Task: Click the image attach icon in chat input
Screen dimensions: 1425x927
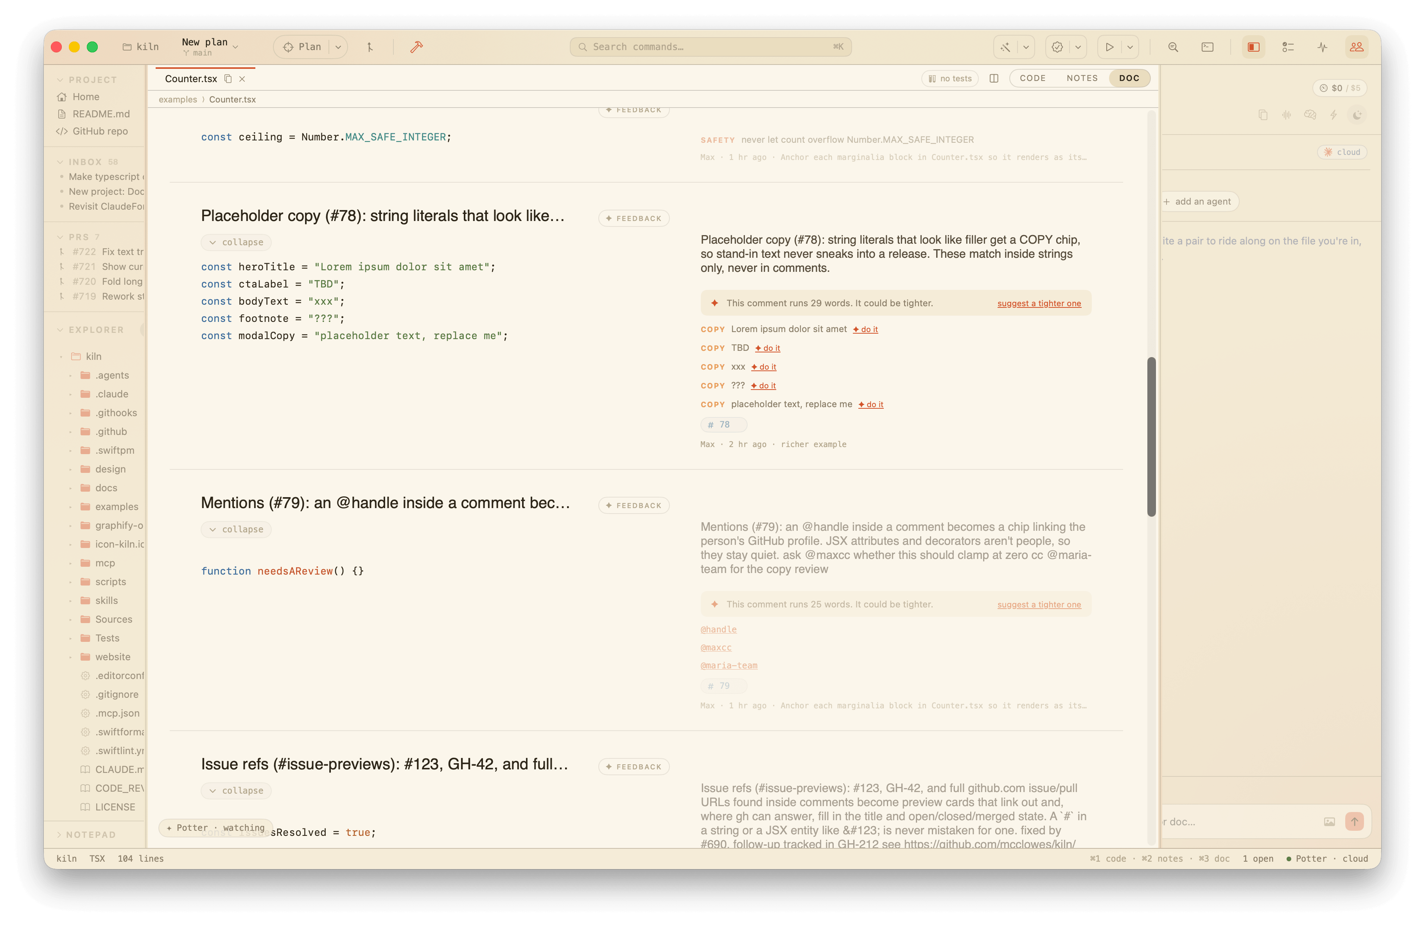Action: (x=1329, y=822)
